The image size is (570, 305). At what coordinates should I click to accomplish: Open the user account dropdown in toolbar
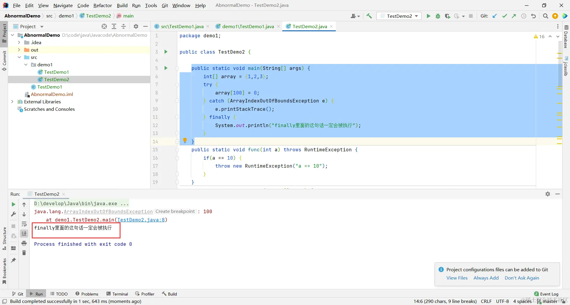(355, 16)
